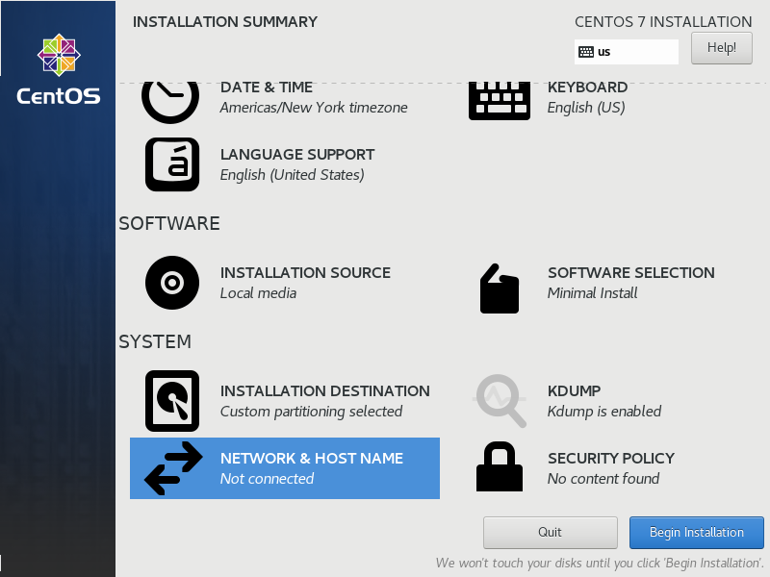Click 'Kdump is enabled' status text

click(x=603, y=412)
